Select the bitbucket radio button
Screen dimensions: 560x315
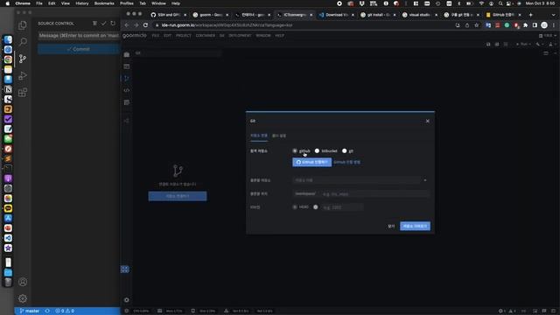(317, 151)
